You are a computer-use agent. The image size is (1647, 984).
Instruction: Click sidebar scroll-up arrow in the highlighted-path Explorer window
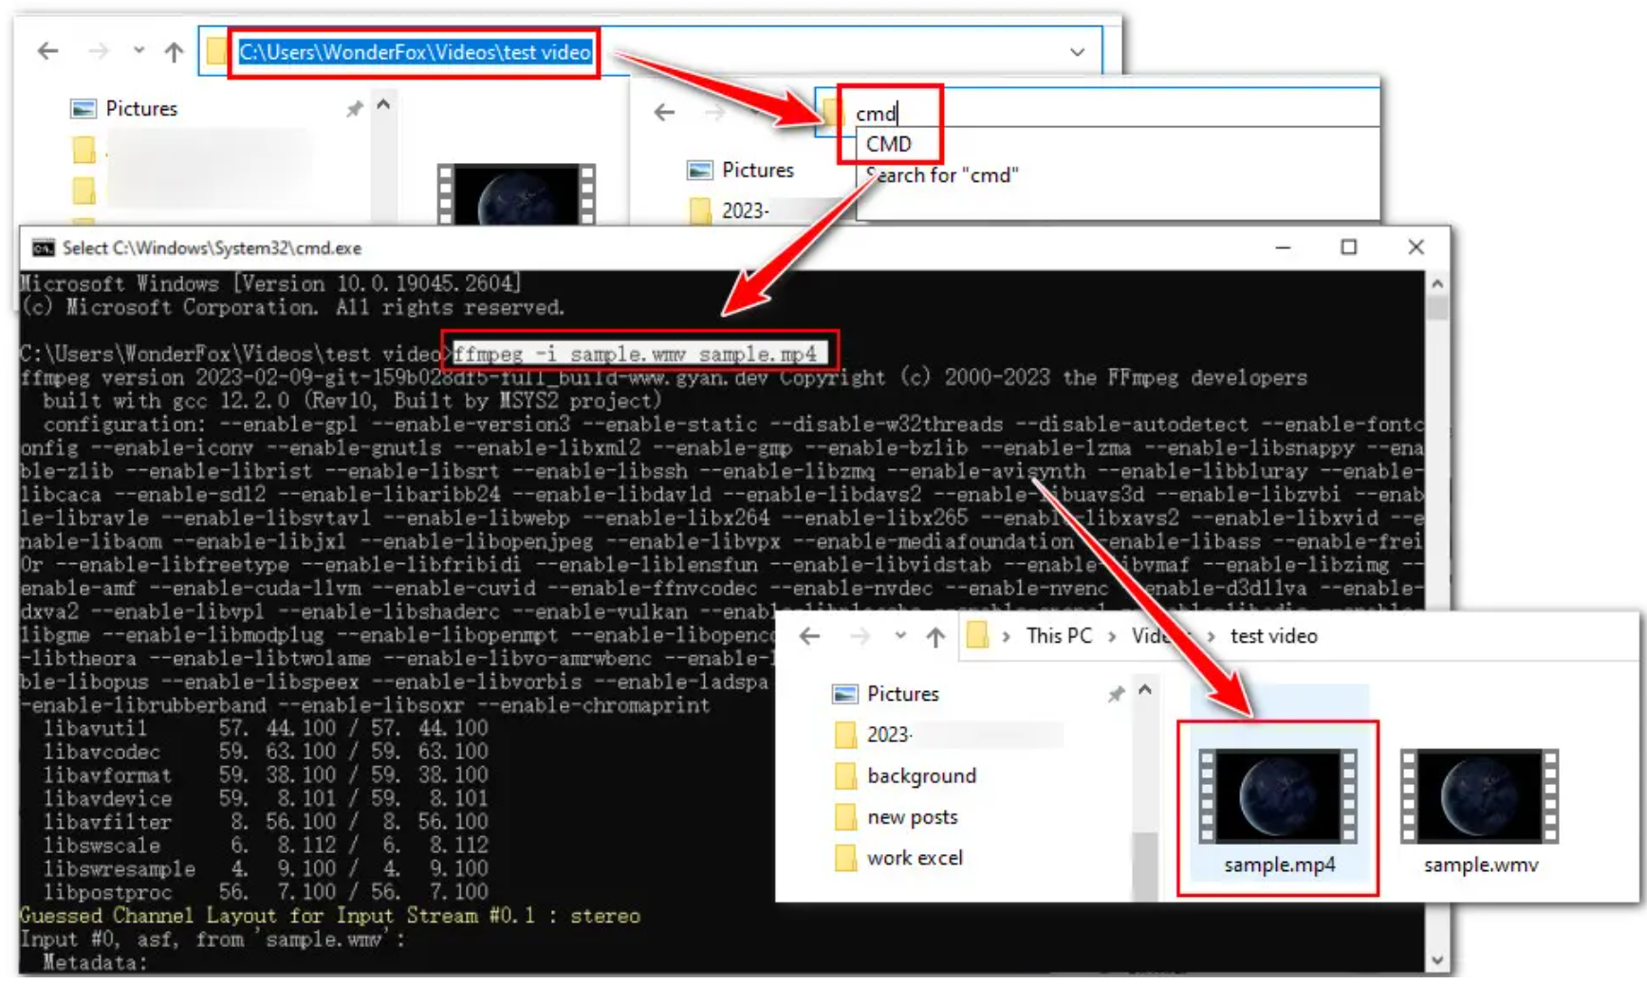click(383, 104)
